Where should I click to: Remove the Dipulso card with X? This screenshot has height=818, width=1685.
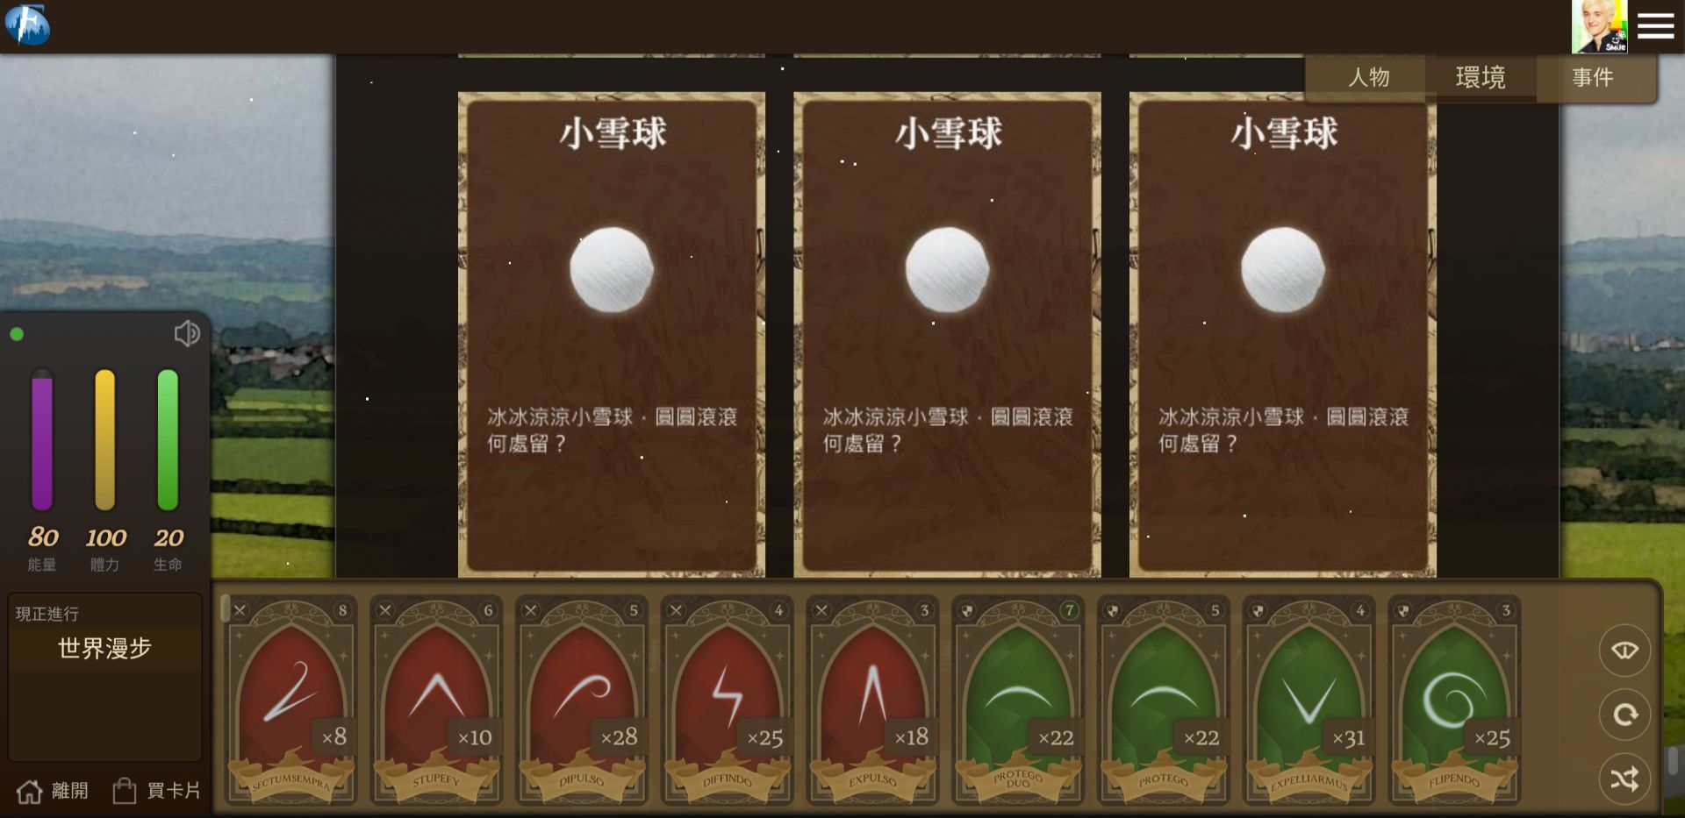530,610
